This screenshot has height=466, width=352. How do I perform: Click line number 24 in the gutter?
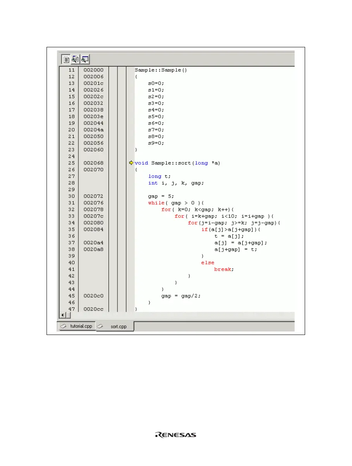click(x=71, y=156)
